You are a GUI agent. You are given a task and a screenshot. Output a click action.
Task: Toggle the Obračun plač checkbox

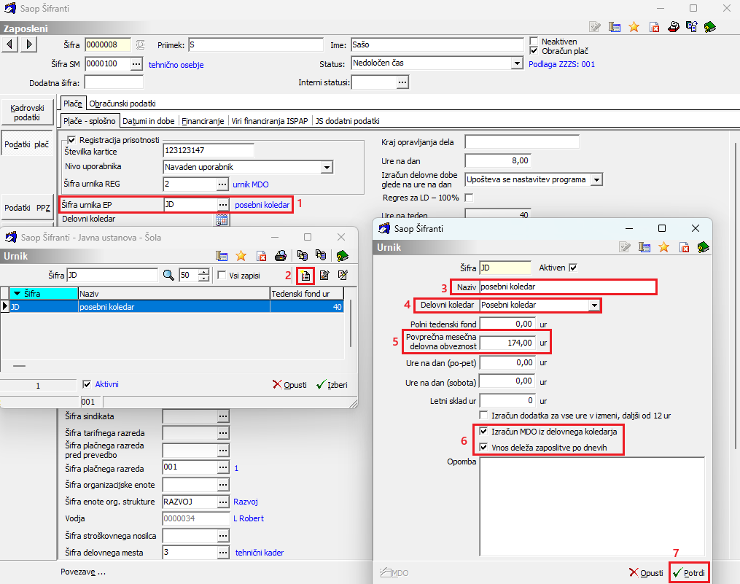pyautogui.click(x=534, y=50)
